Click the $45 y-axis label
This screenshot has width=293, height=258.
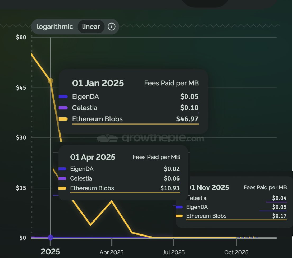(x=21, y=87)
